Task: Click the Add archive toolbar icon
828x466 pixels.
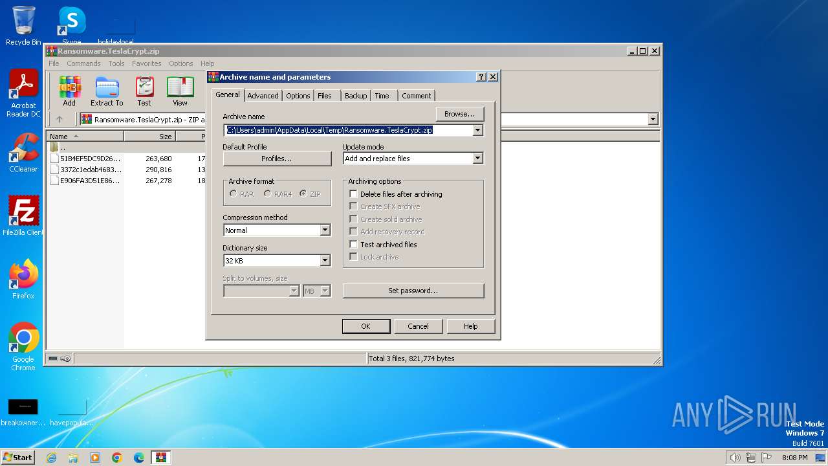Action: pyautogui.click(x=69, y=91)
